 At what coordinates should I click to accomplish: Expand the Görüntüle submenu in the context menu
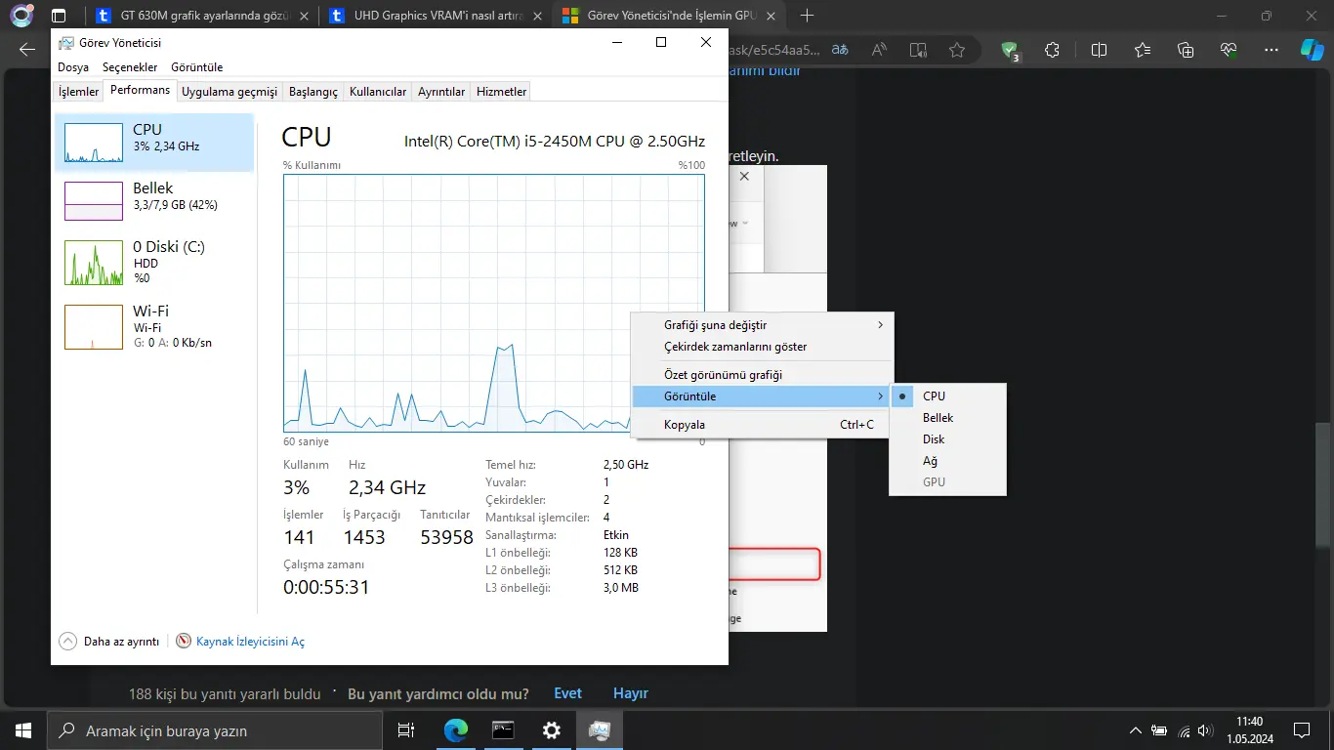[762, 396]
